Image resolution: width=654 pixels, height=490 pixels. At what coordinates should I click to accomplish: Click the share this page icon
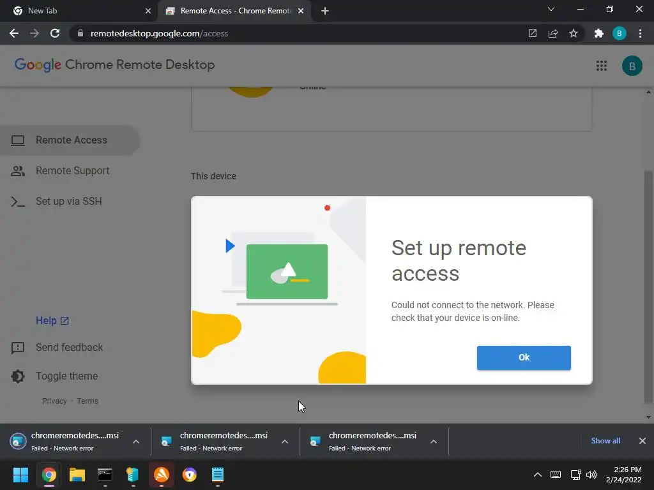pyautogui.click(x=552, y=33)
